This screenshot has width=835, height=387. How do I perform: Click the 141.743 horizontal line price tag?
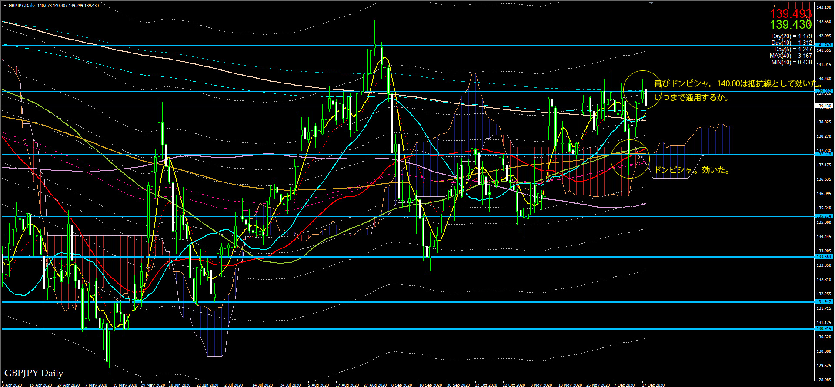pyautogui.click(x=824, y=45)
